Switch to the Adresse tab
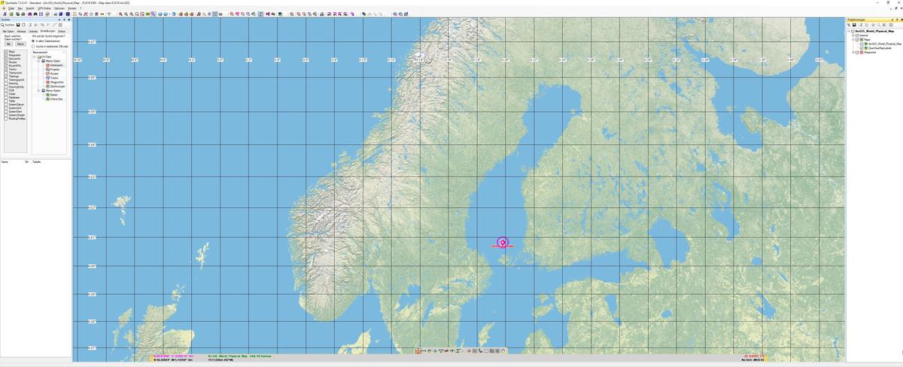903x367 pixels. 21,32
